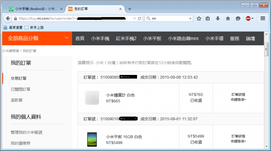This screenshot has height=151, width=271.
Task: Open 論壇 navigation item
Action: coord(250,39)
